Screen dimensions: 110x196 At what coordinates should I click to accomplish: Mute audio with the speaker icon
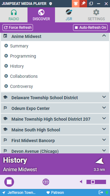(x=81, y=182)
